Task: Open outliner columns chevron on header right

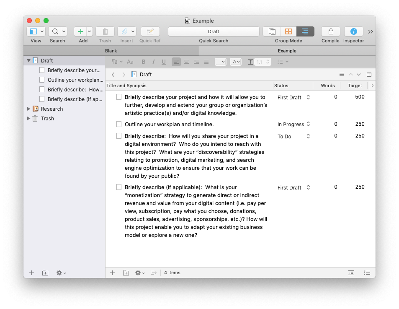Action: 373,86
